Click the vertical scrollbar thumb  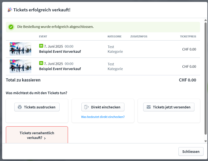[205, 78]
